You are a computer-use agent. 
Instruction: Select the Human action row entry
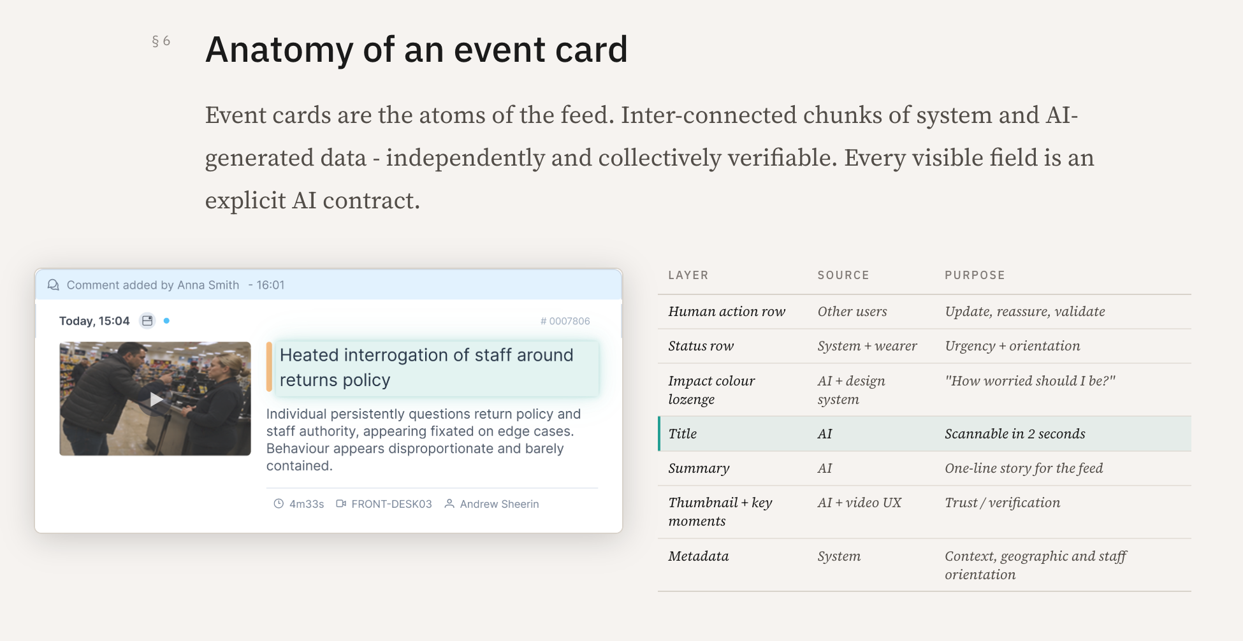[x=924, y=312]
